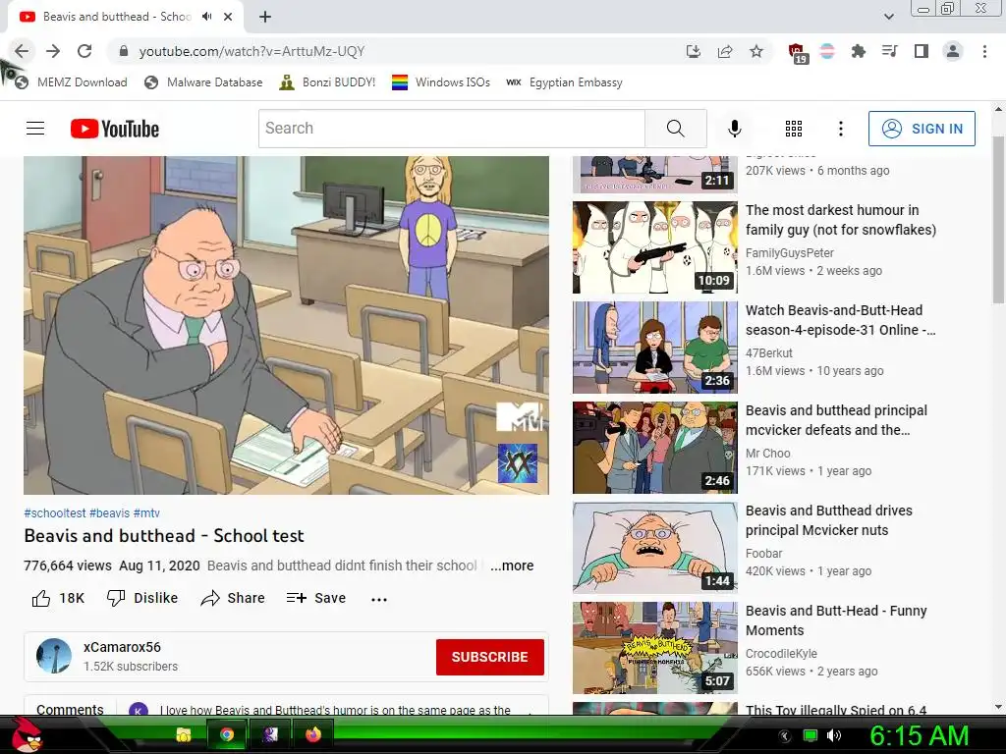Click the Foobar channel name
Viewport: 1006px width, 754px height.
click(x=764, y=553)
